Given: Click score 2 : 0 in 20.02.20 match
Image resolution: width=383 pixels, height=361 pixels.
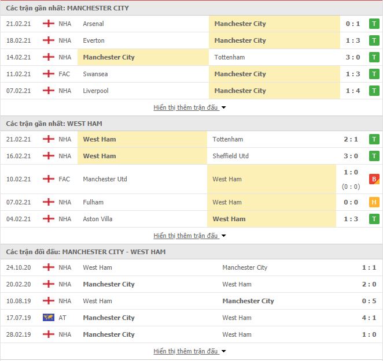Looking at the screenshot, I should pos(369,284).
